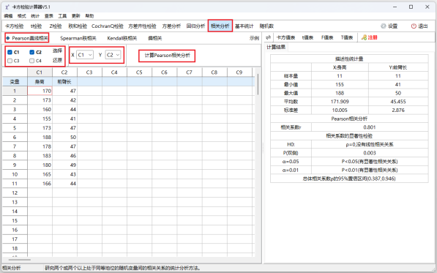Viewport: 437px width, 273px height.
Task: Open the 工具 menu
Action: point(62,16)
